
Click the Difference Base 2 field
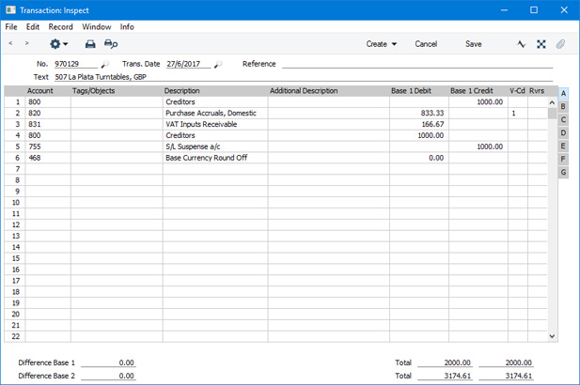click(108, 376)
